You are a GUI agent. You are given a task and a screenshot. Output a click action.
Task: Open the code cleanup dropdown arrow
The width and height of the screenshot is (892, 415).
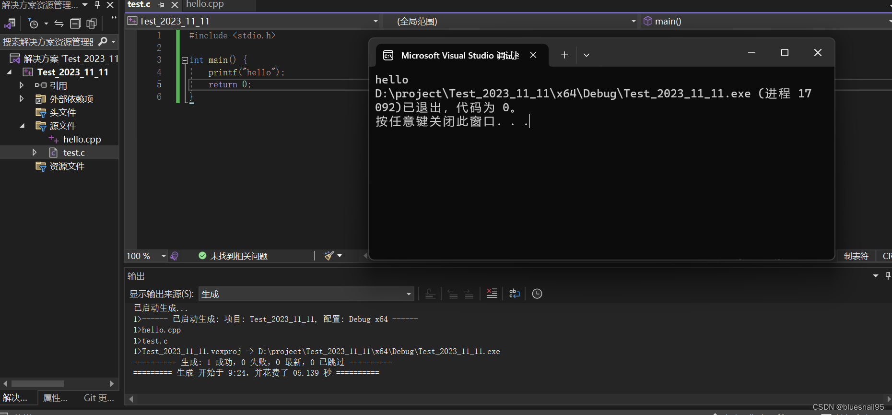point(340,256)
